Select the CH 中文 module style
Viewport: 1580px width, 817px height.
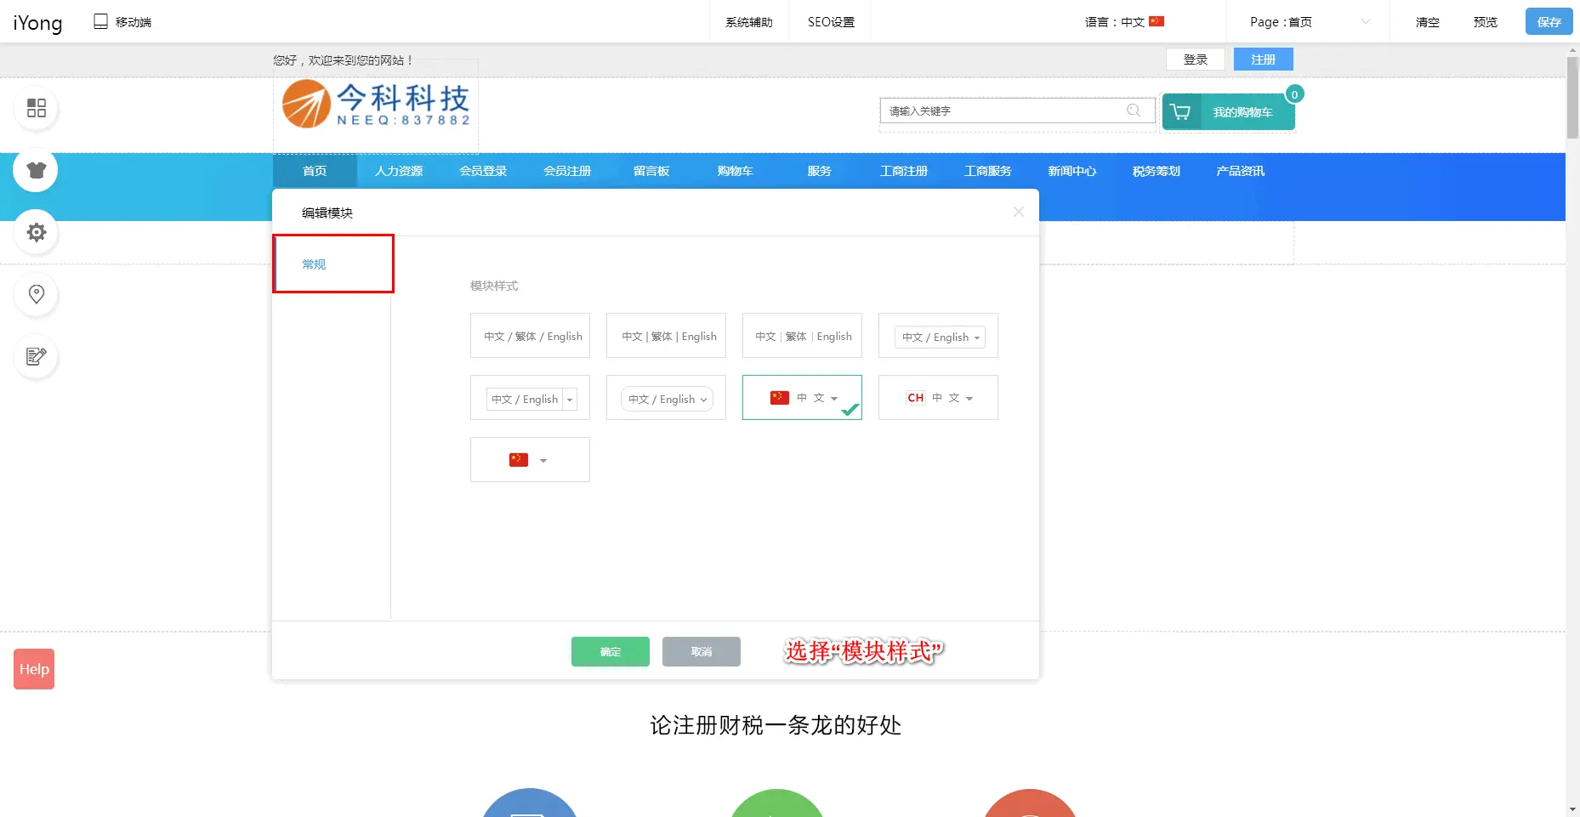coord(938,398)
